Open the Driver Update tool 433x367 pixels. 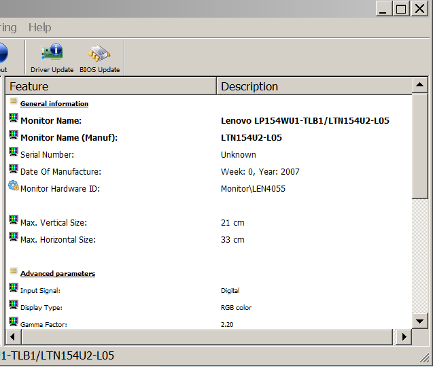click(52, 58)
